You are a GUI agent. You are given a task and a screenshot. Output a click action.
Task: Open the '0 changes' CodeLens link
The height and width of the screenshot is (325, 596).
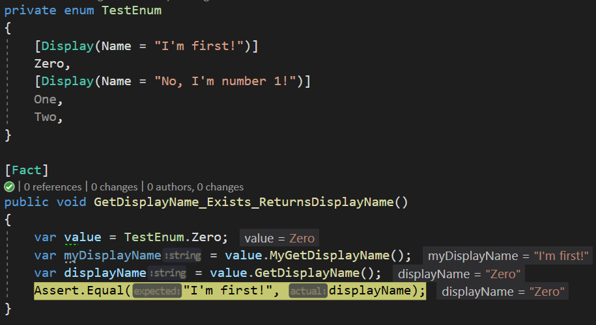[x=114, y=187]
